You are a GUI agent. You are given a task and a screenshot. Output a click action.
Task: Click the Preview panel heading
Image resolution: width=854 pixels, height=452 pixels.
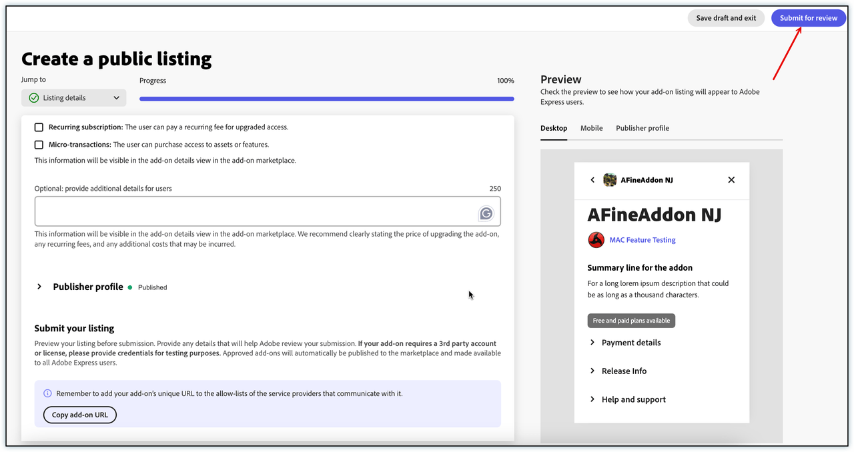click(x=561, y=79)
